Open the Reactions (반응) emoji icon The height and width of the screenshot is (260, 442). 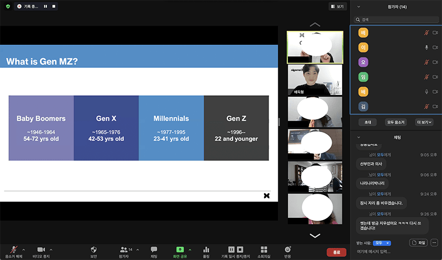[287, 249]
